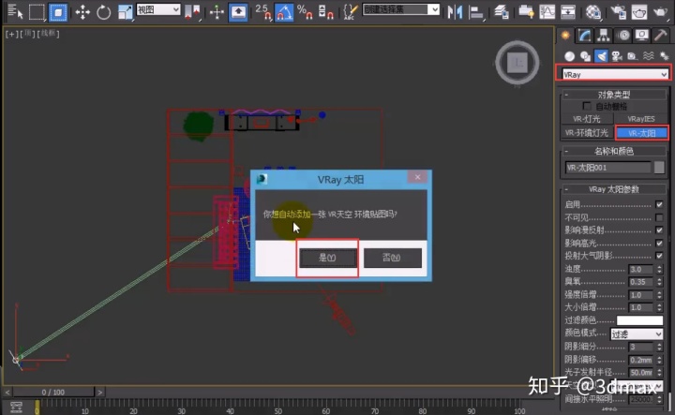The image size is (675, 415).
Task: Toggle the 2.5D Snaps button
Action: click(x=263, y=11)
